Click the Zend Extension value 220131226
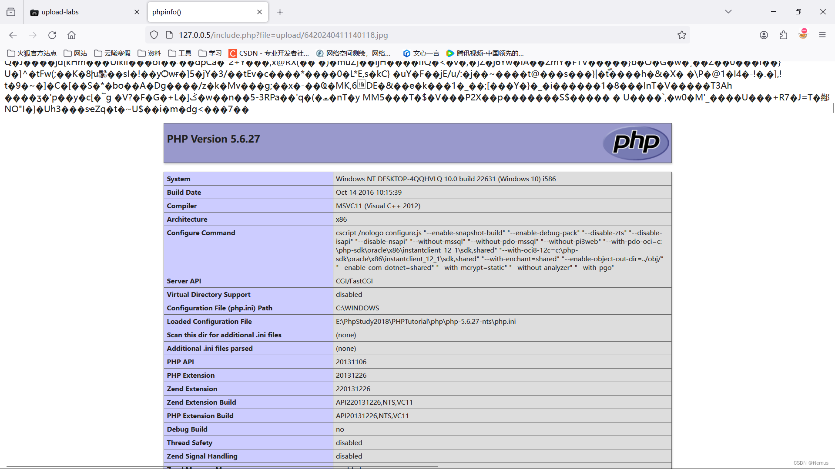835x469 pixels. (x=353, y=389)
